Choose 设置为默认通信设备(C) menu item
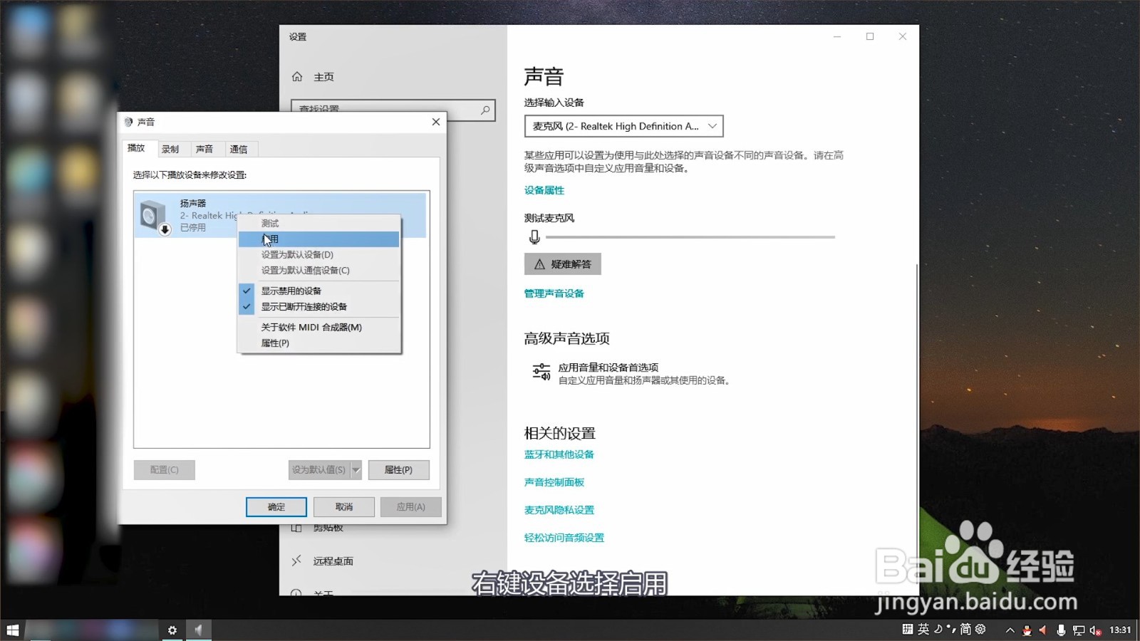The image size is (1140, 641). pos(318,270)
